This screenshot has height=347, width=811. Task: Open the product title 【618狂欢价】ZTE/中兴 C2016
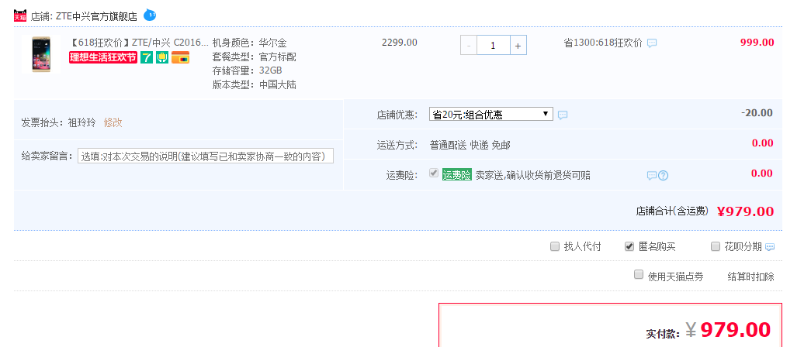139,43
